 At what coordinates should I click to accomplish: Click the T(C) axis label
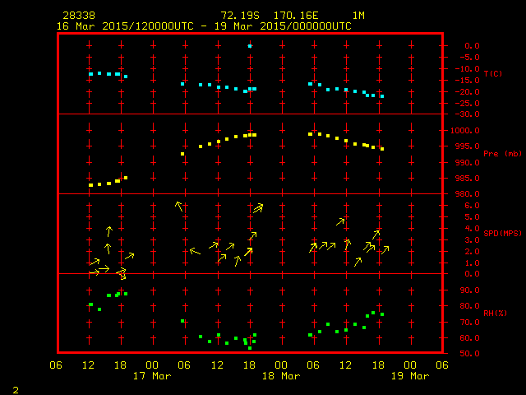(x=492, y=74)
